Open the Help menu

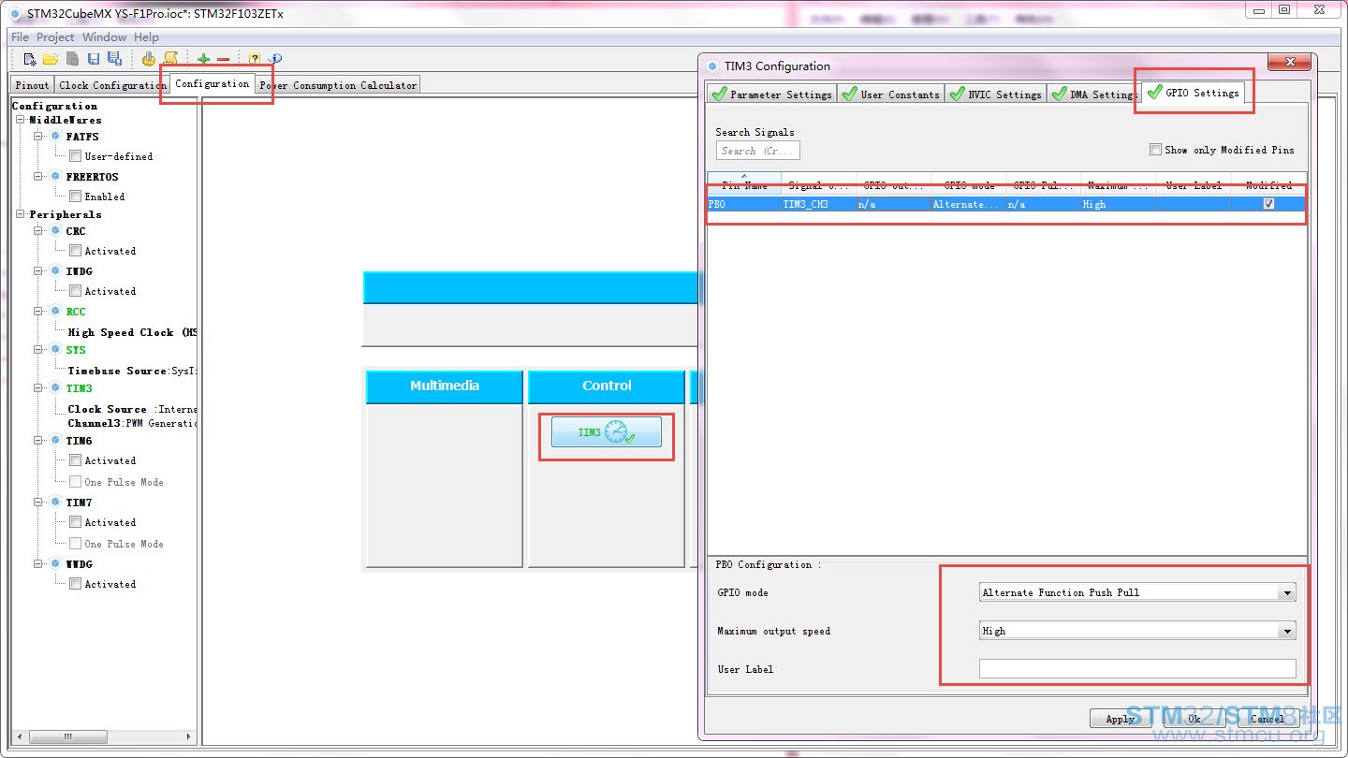click(146, 37)
